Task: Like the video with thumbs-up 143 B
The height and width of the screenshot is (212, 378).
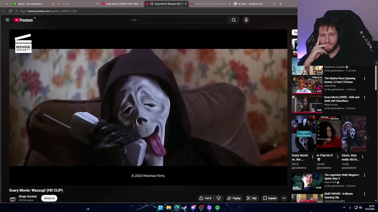Action: [205, 198]
